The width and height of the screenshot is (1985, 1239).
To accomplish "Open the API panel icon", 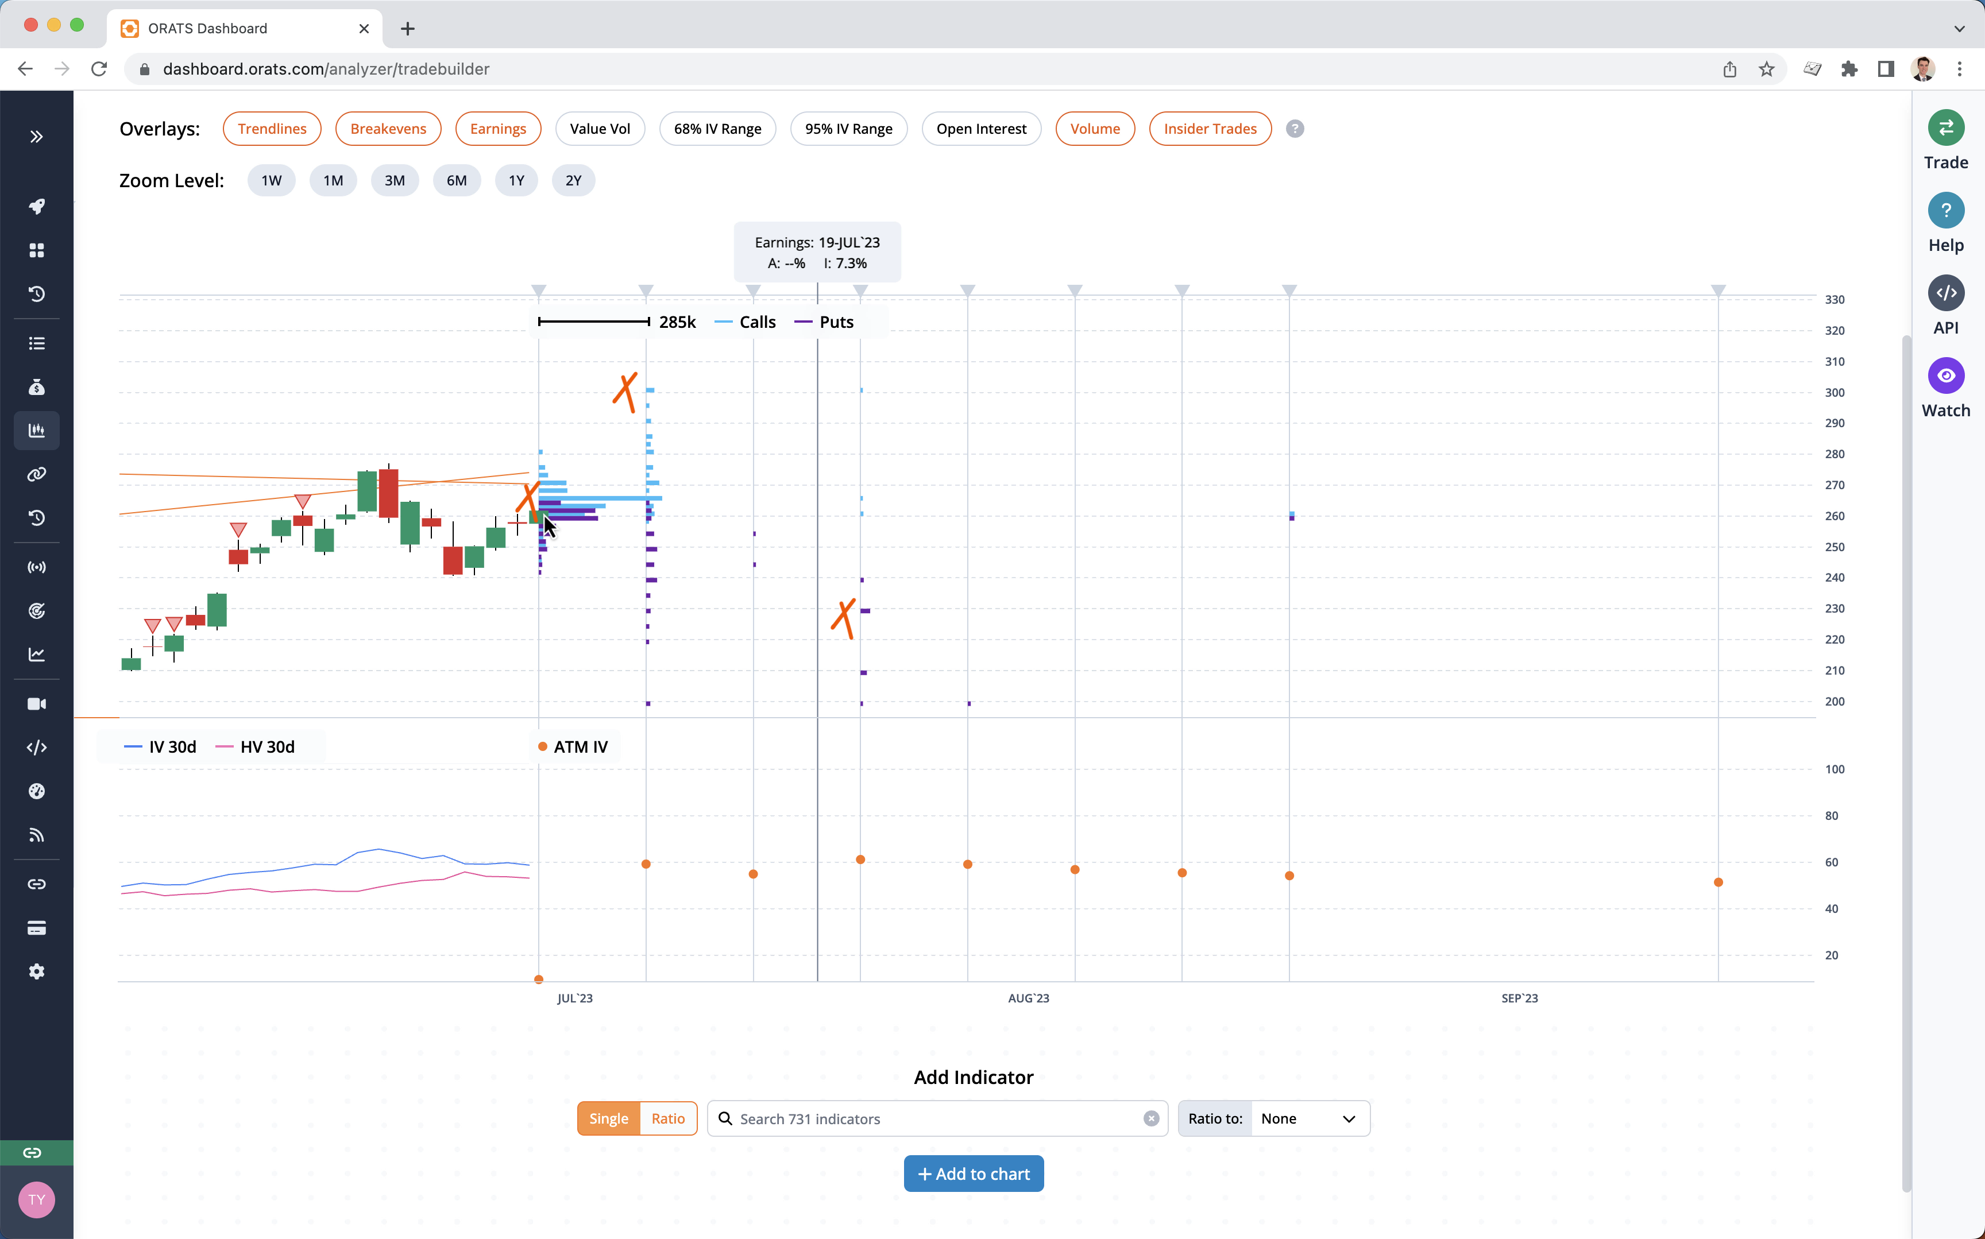I will [x=1946, y=293].
